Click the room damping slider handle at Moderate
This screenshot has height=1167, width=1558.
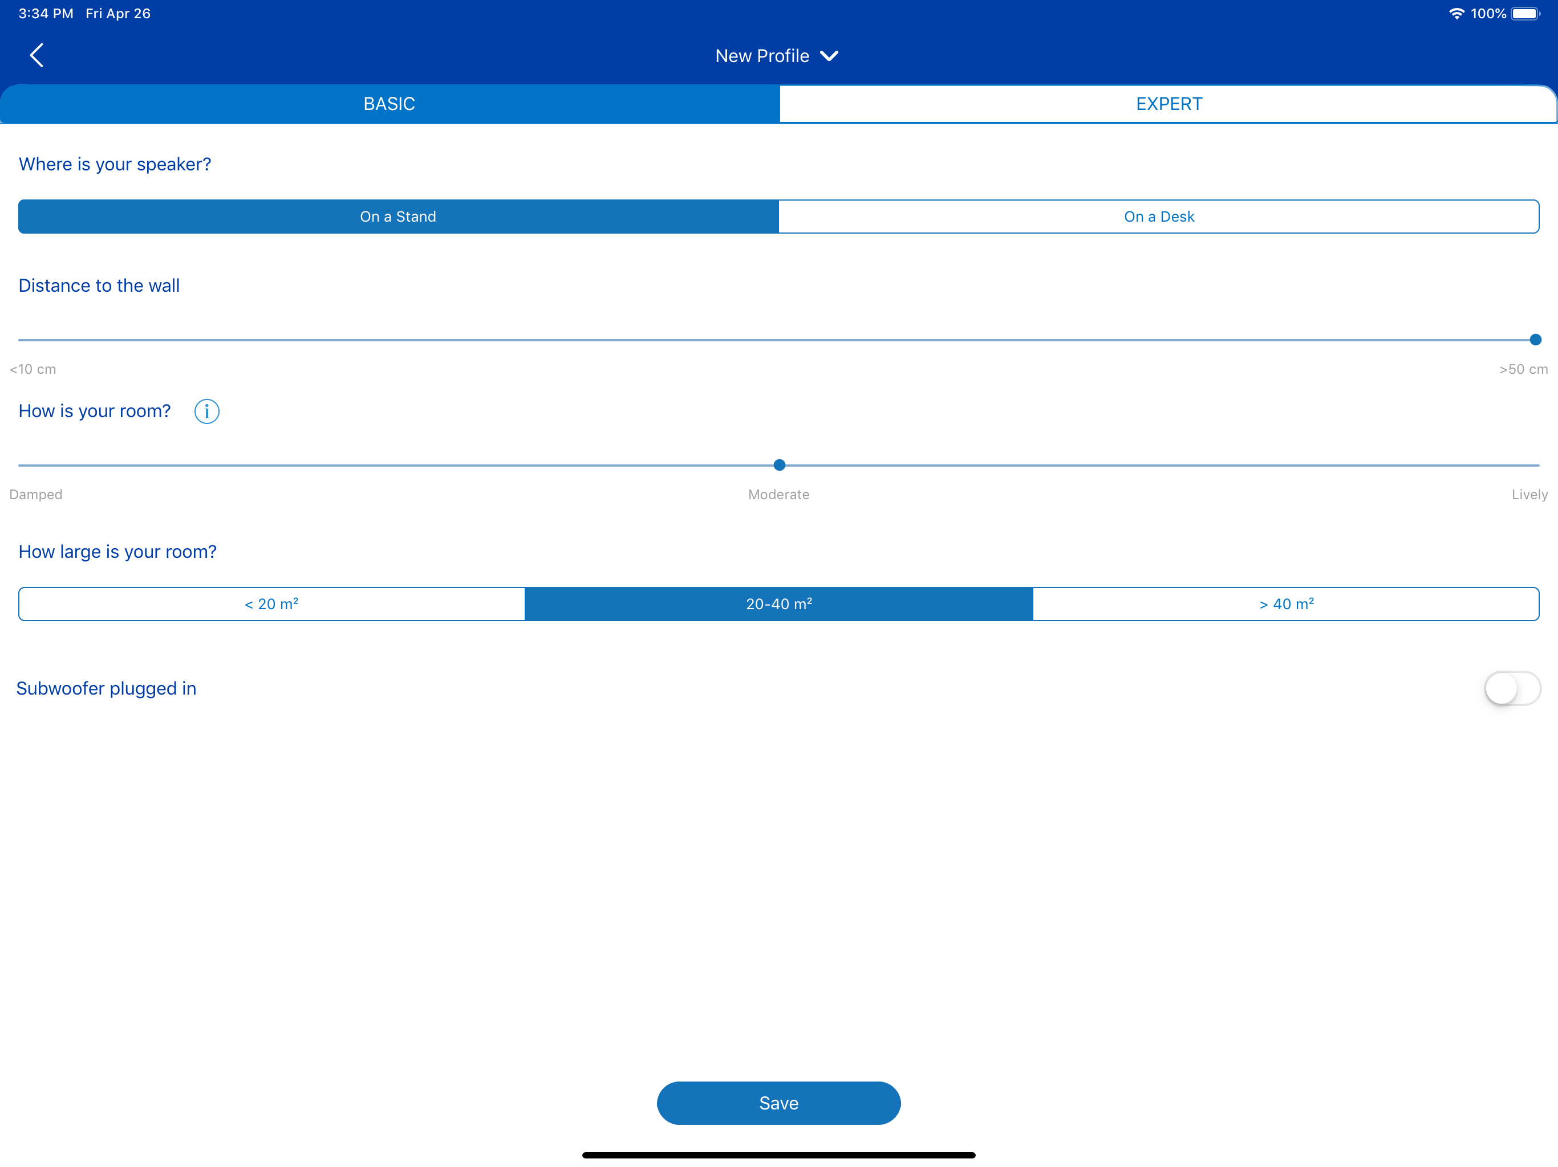[779, 465]
